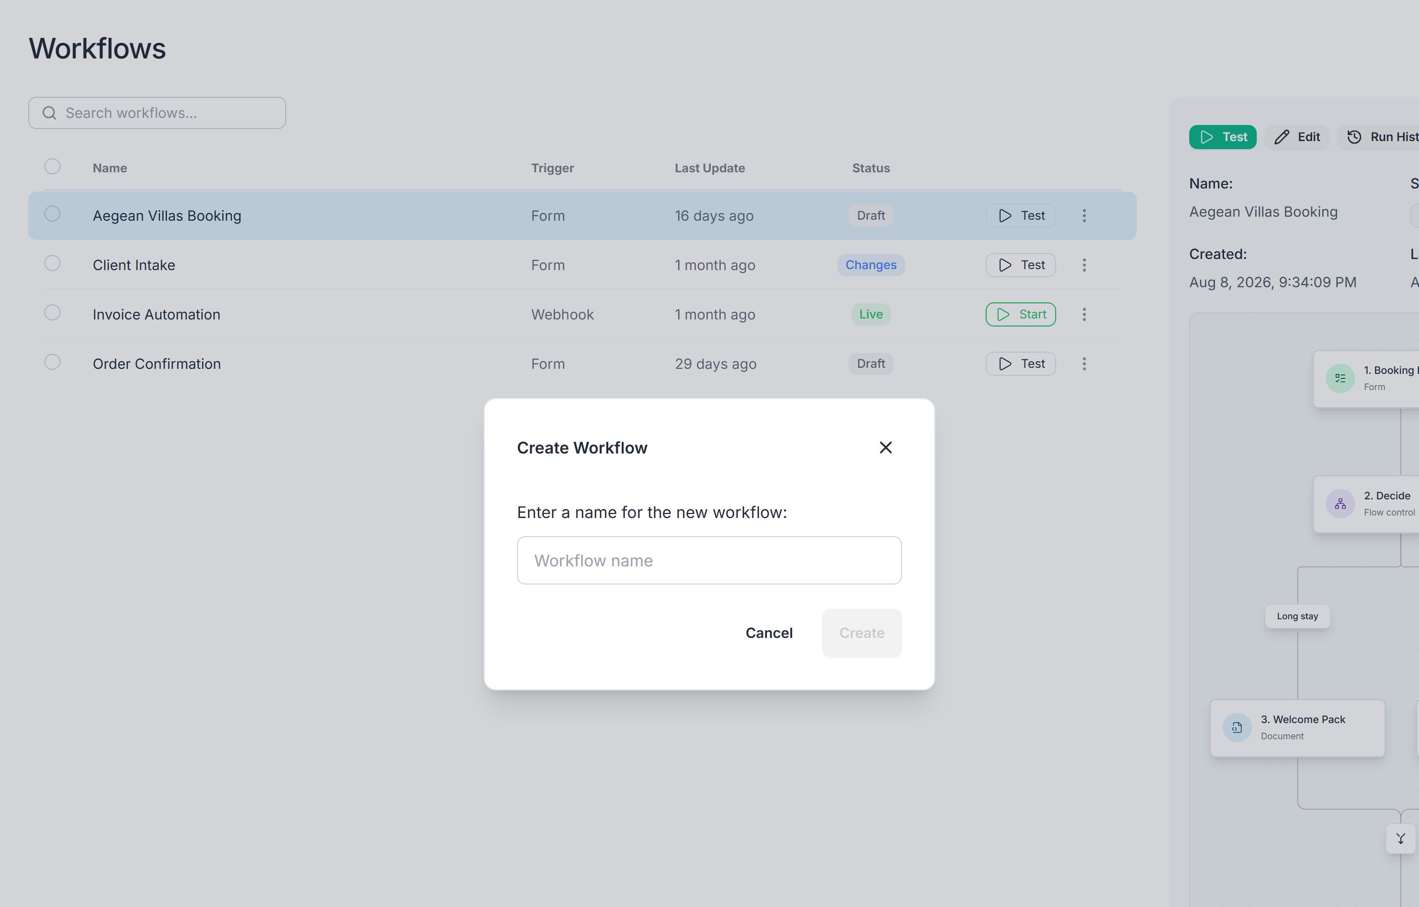
Task: Sort by Trigger column header
Action: pos(552,168)
